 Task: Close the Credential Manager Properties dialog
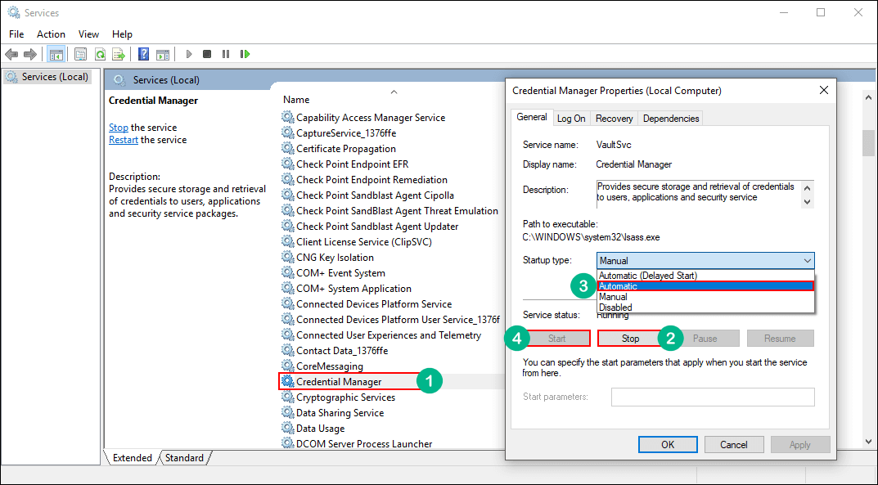point(824,90)
